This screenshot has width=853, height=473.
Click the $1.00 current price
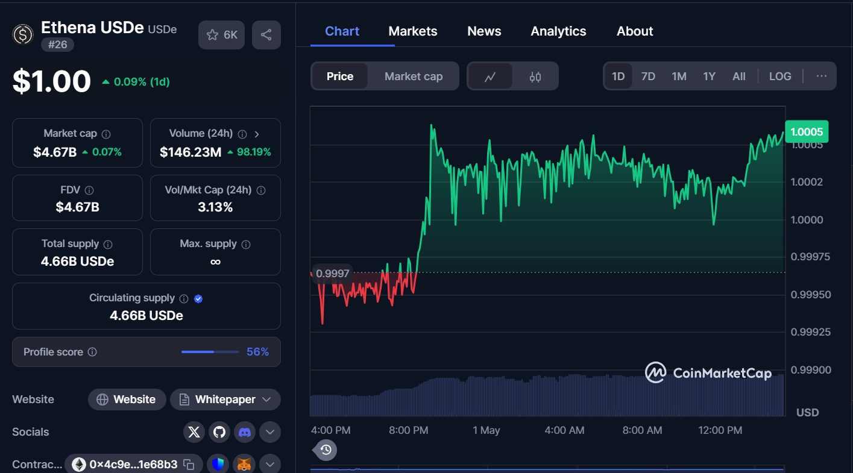[x=52, y=81]
